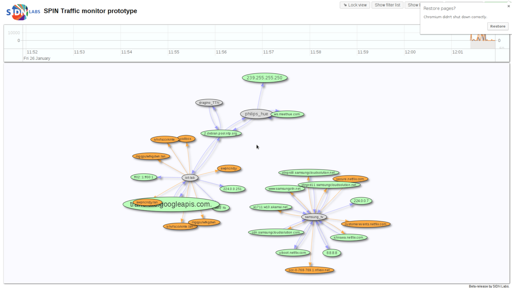The image size is (512, 288).
Task: Click the SIDN Labs logo
Action: (23, 12)
